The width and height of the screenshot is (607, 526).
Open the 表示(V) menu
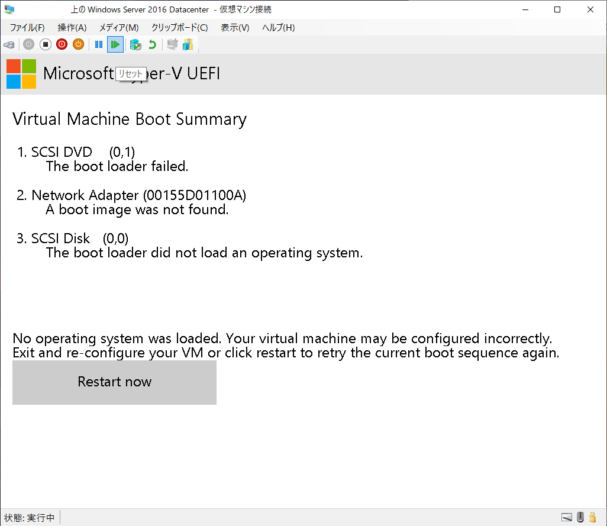pos(235,27)
